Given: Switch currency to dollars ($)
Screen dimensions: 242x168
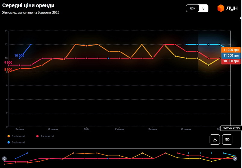Looking at the screenshot, I should (203, 8).
